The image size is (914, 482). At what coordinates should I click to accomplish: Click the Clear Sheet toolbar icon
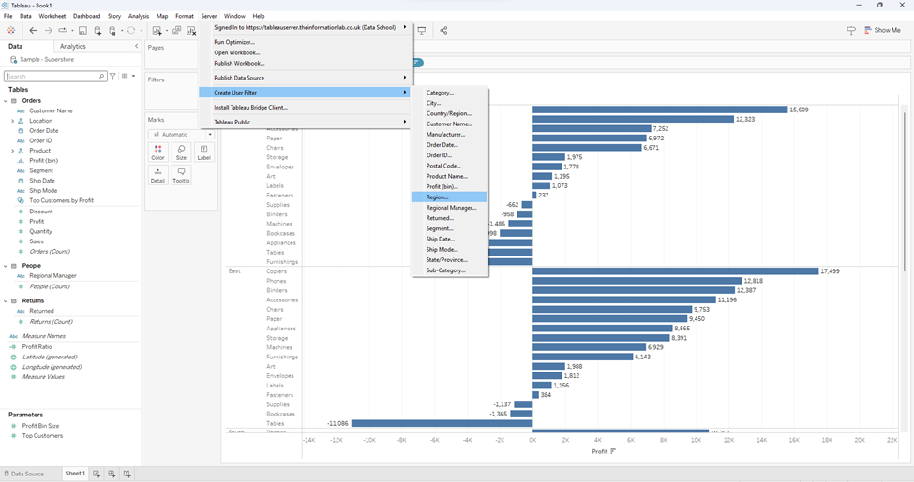click(191, 30)
